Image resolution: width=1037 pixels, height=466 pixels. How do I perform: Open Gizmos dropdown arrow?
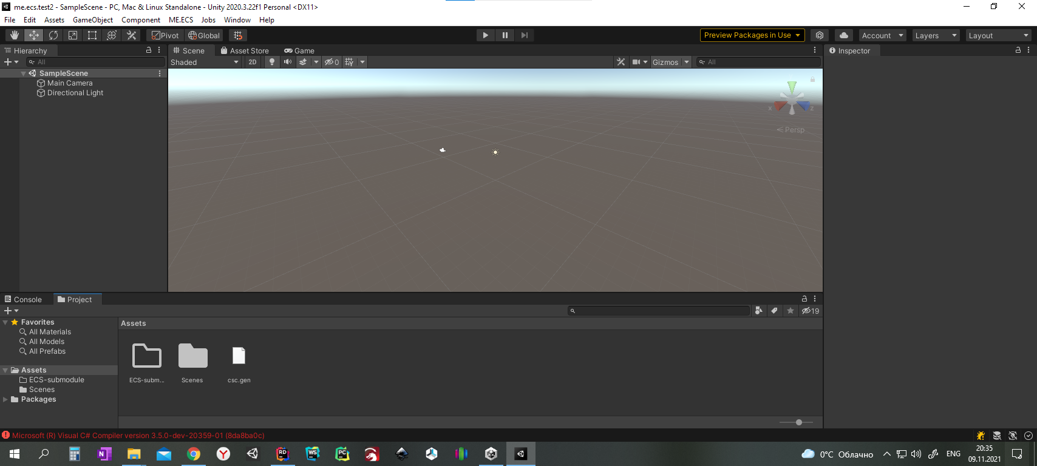[x=687, y=62]
